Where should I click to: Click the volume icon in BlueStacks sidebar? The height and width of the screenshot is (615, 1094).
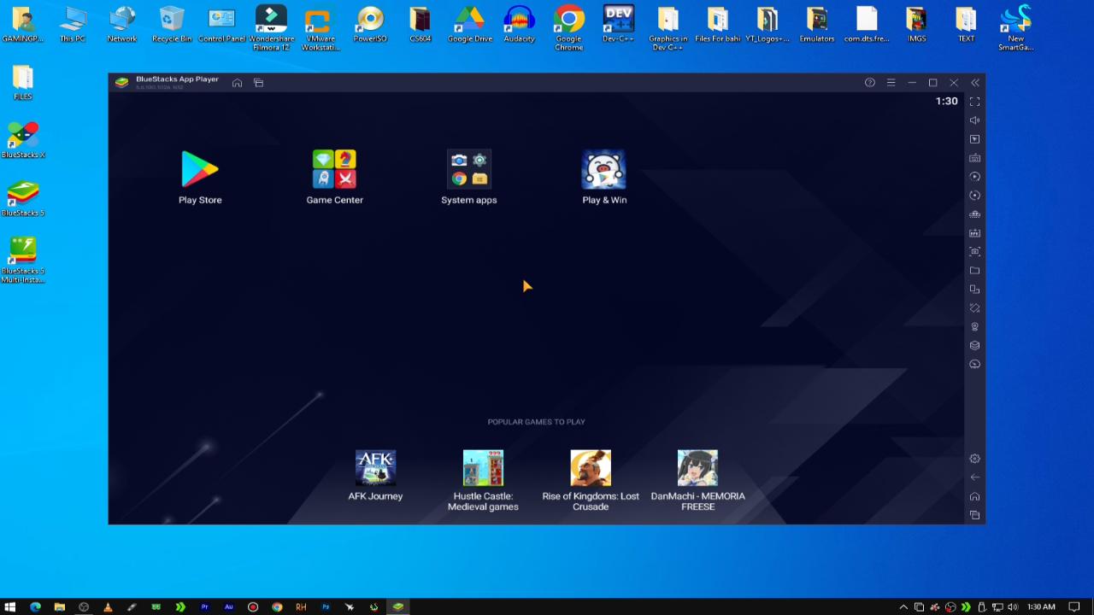(974, 120)
